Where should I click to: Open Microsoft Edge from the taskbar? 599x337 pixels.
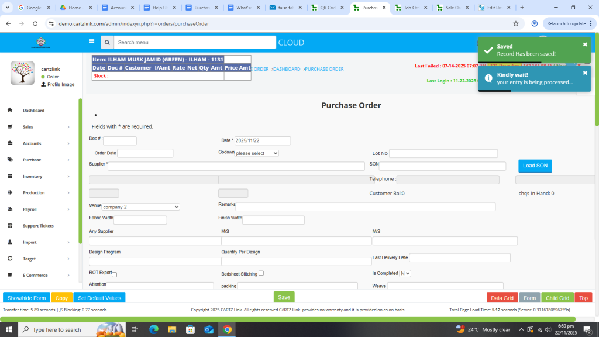pos(154,329)
